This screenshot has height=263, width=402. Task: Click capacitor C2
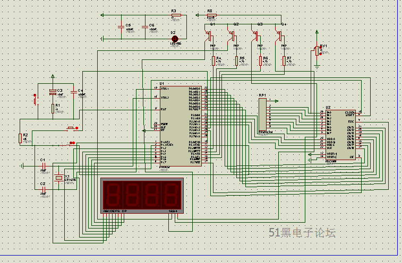pos(44,190)
